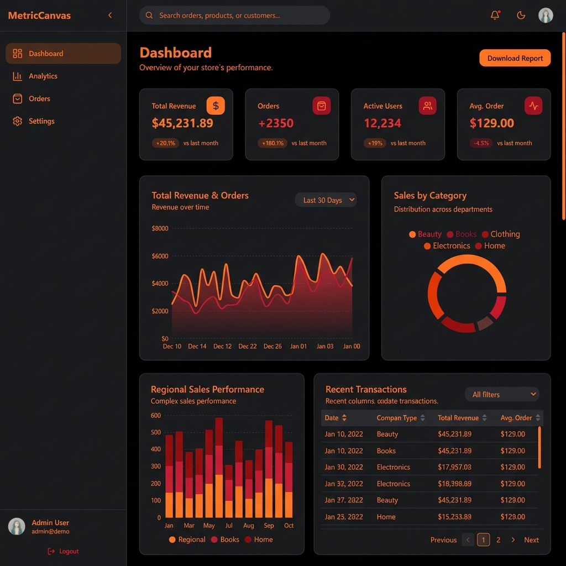
Task: Open Analytics in the sidebar
Action: [x=43, y=76]
